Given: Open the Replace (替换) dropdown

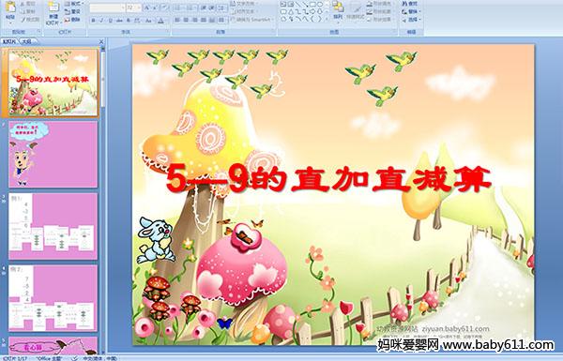Looking at the screenshot, I should pos(412,12).
